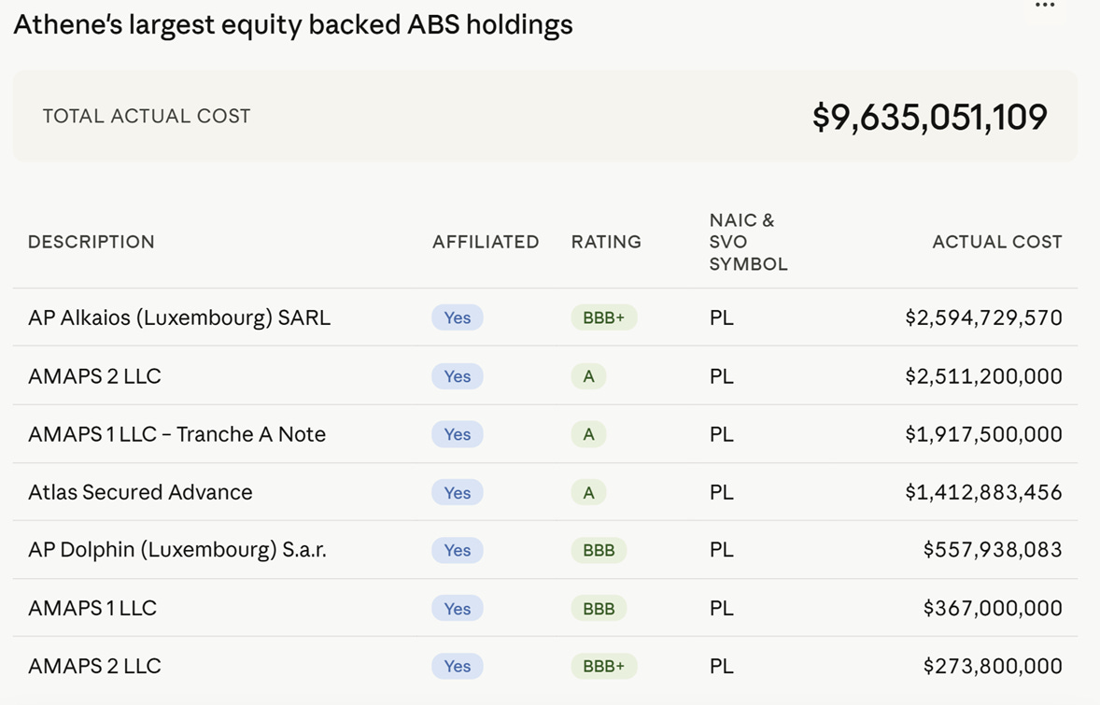1100x705 pixels.
Task: Select AMAPS 2 LLC in the $2,511,200,000 row
Action: (x=94, y=376)
